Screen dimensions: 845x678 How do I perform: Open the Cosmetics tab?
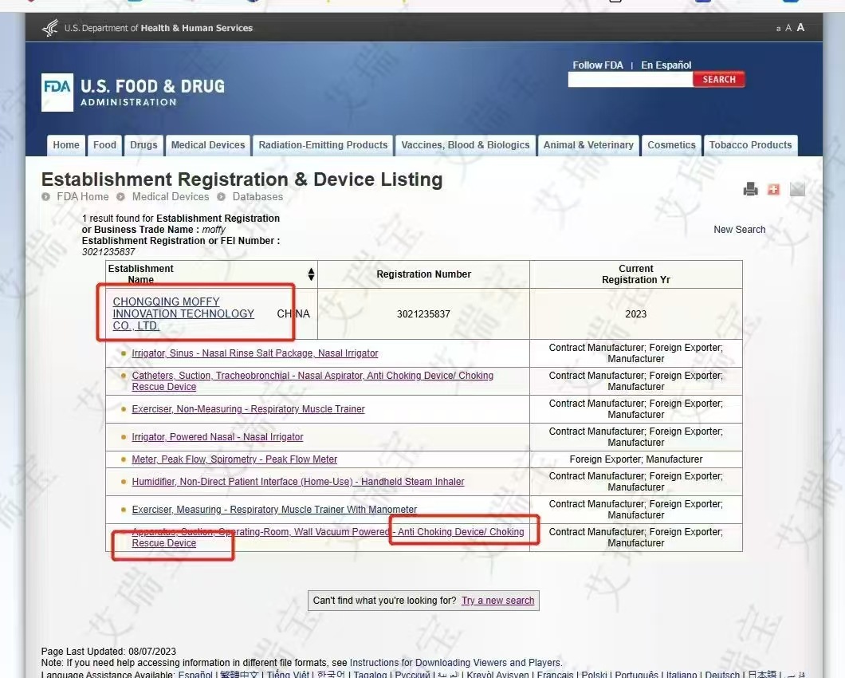671,145
